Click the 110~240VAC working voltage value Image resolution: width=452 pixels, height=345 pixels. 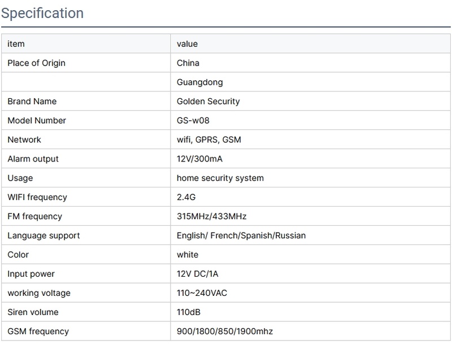tap(203, 294)
